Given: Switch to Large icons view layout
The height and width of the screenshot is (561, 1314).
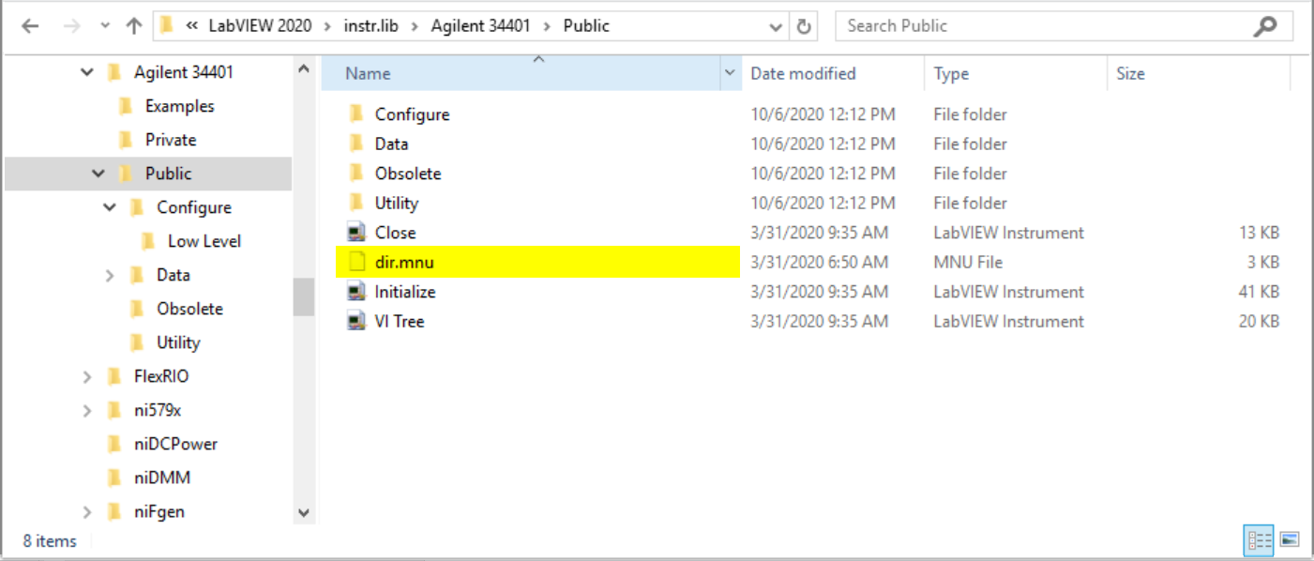Looking at the screenshot, I should click(1290, 539).
